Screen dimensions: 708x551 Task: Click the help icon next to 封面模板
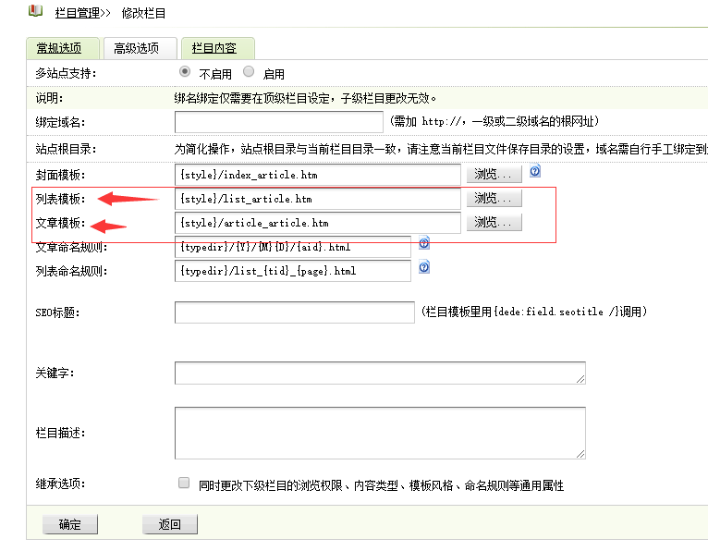click(534, 172)
